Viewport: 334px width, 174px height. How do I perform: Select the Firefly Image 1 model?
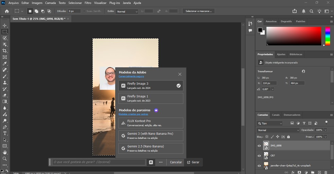[151, 99]
